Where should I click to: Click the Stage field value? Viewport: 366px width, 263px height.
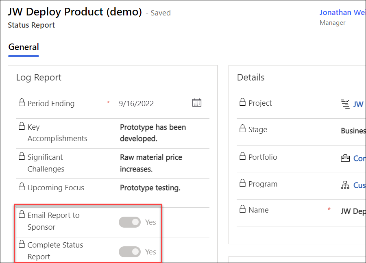(x=353, y=131)
